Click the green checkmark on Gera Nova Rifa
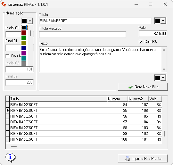Screen dimensions: 173x165 coord(131,87)
